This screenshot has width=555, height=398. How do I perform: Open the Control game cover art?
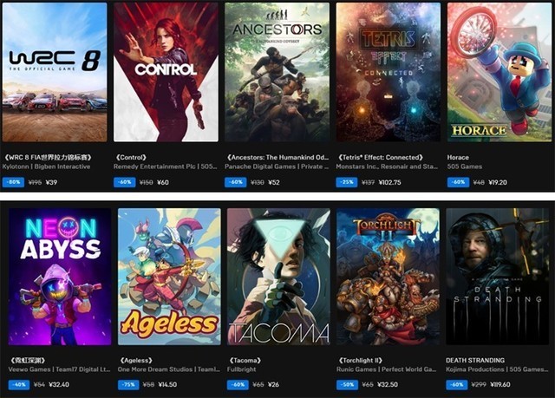tap(166, 72)
